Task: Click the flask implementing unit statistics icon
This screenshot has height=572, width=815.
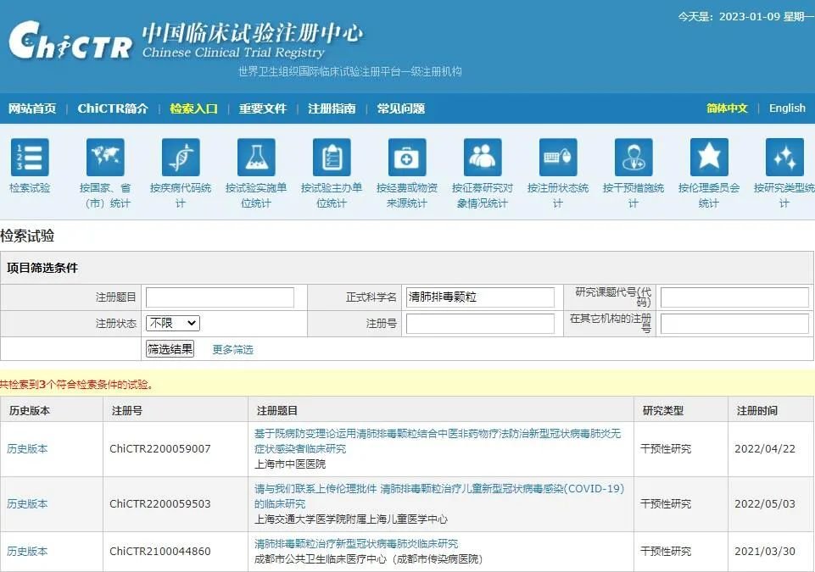Action: 256,158
